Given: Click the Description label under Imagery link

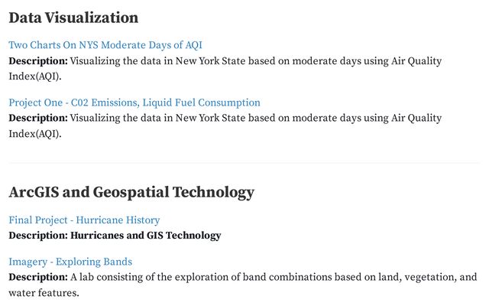Looking at the screenshot, I should 38,277.
